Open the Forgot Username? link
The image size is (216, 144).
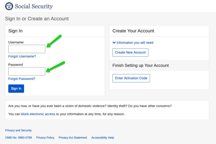pyautogui.click(x=22, y=56)
